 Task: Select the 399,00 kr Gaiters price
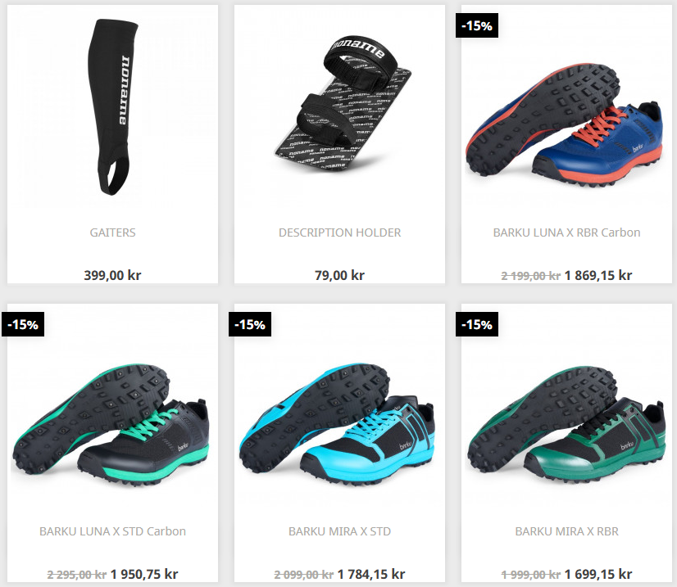tap(112, 275)
